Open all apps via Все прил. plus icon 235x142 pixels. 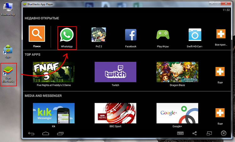pos(221,34)
